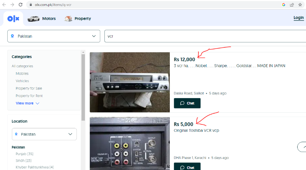
Task: Click the Property house icon
Action: pos(68,18)
